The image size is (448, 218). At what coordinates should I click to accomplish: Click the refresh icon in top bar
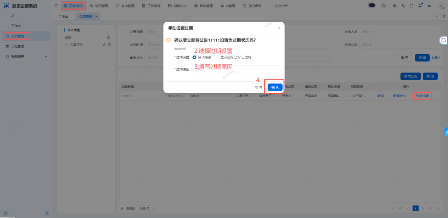click(x=56, y=6)
